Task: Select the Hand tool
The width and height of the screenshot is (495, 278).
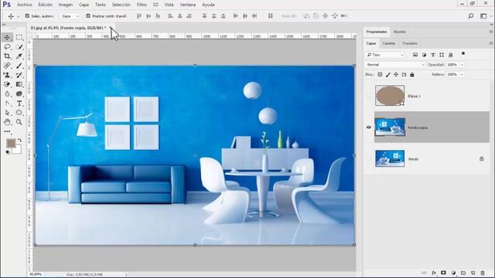Action: [x=7, y=122]
